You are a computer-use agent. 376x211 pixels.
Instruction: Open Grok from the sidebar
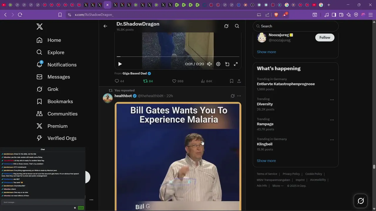click(x=47, y=89)
